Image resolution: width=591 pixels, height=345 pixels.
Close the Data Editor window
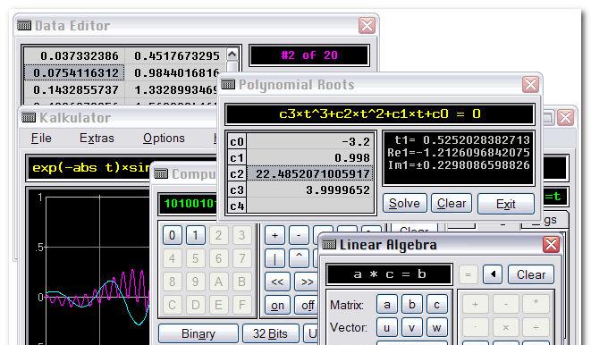367,26
